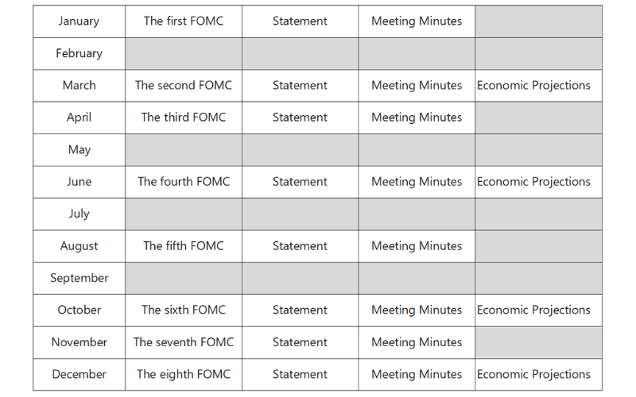
Task: Click Statement in the January row
Action: (x=300, y=21)
